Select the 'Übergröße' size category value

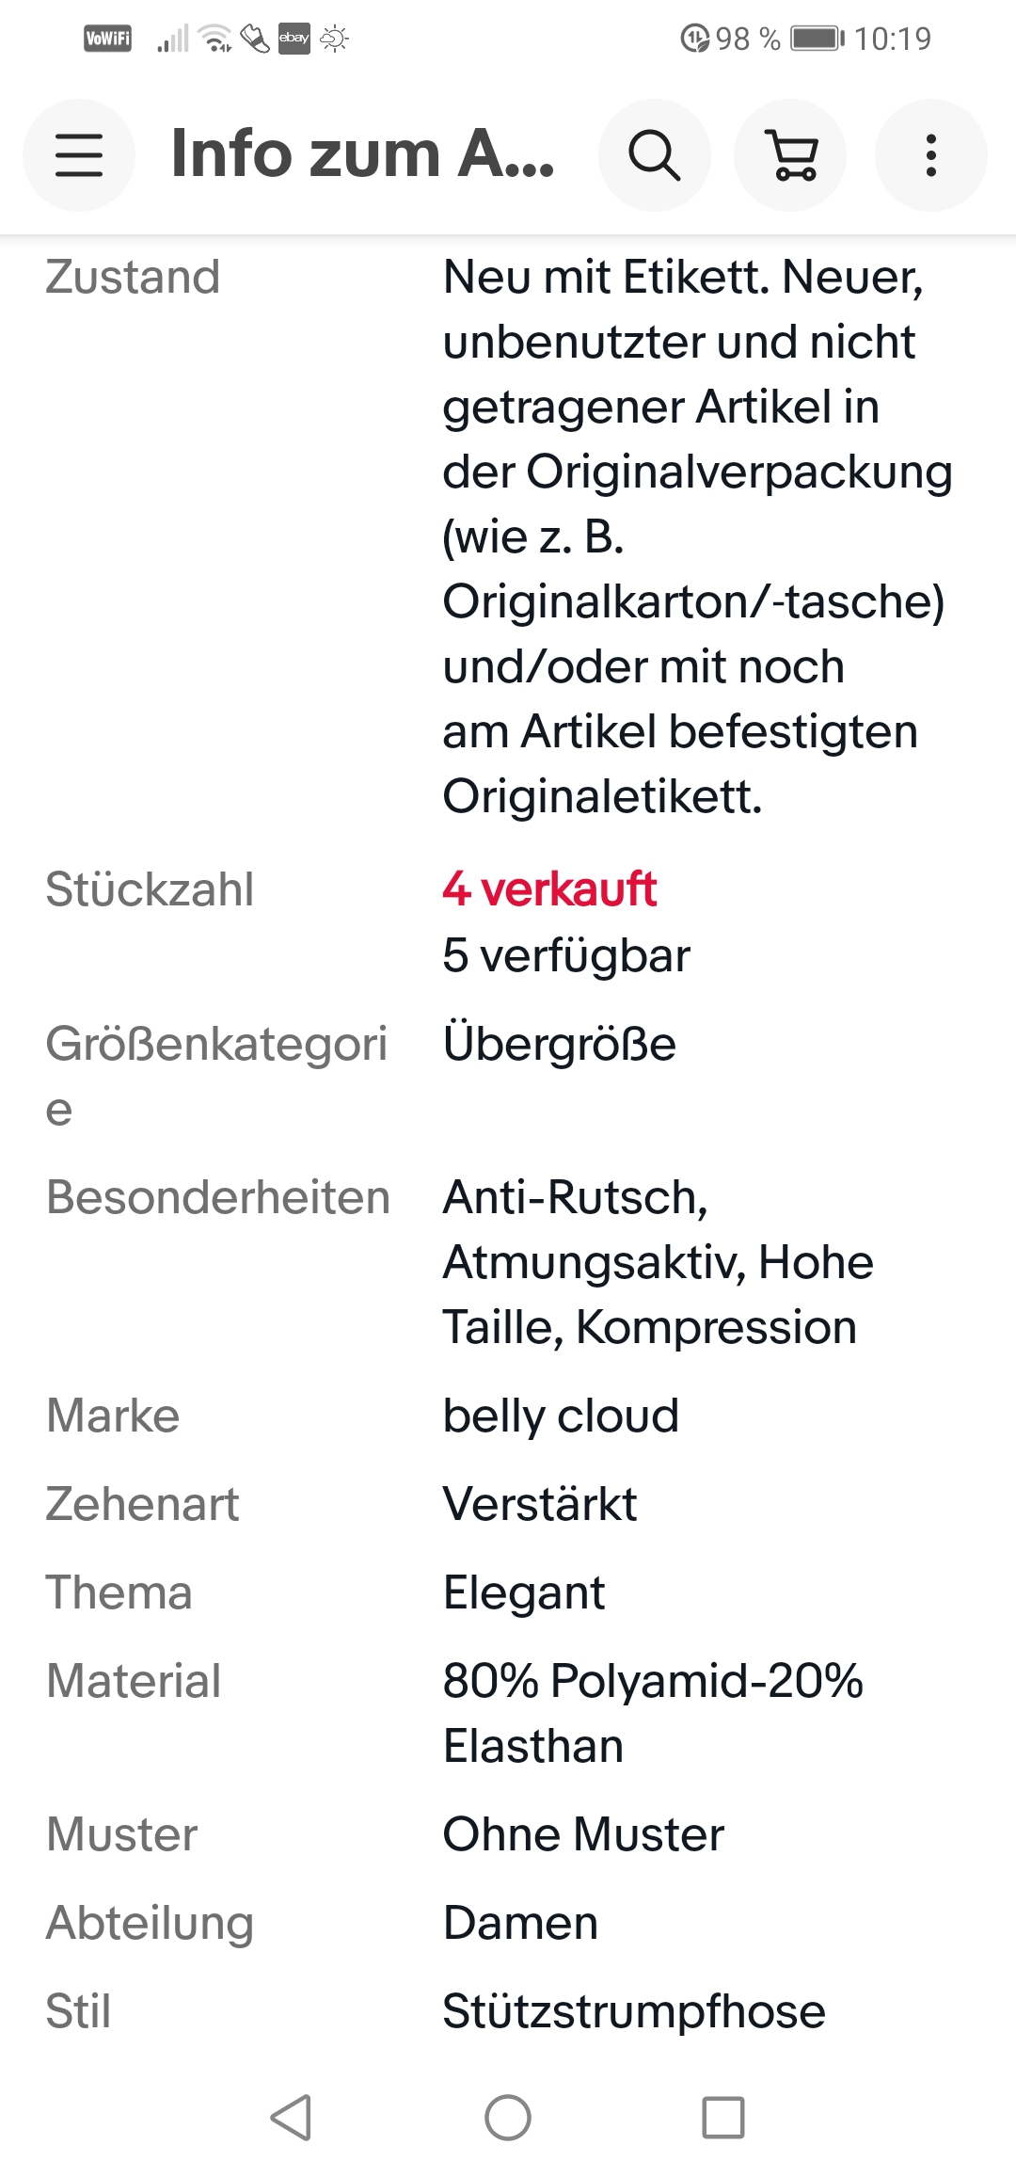tap(560, 1044)
